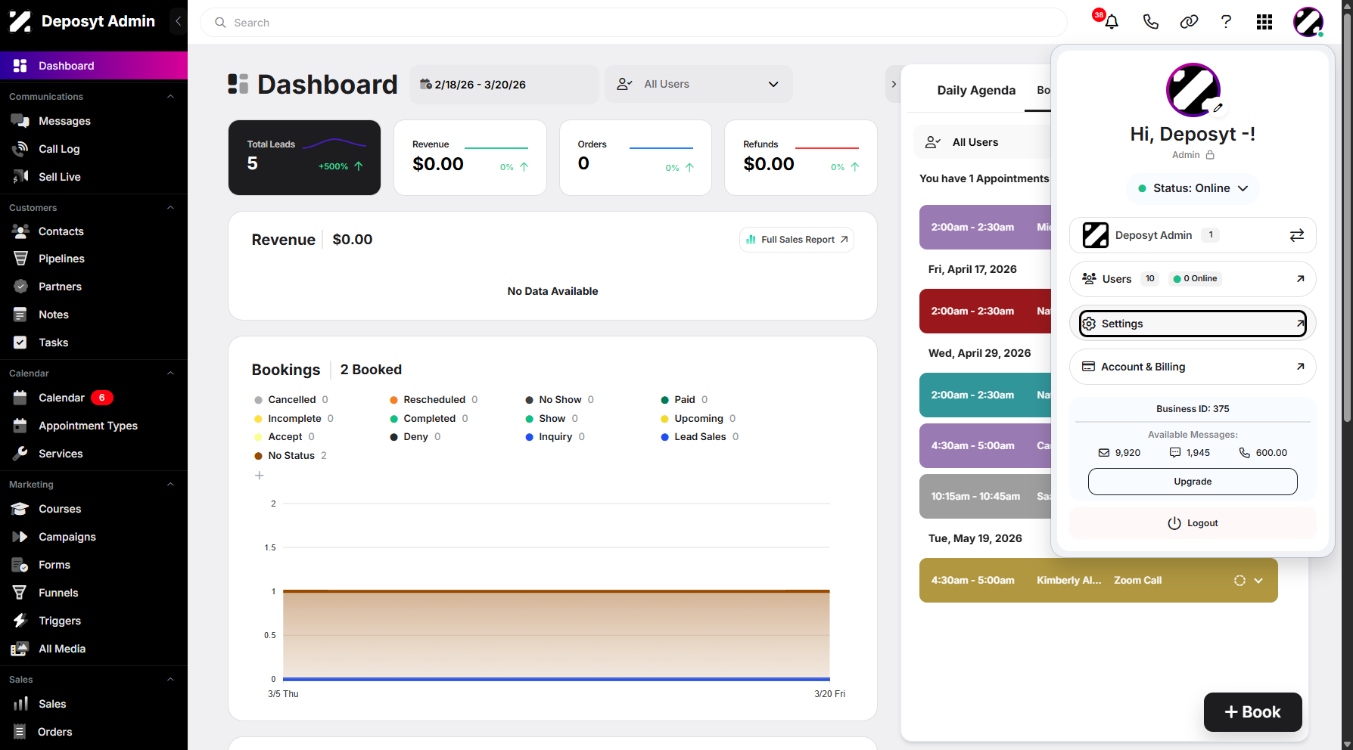1353x750 pixels.
Task: Toggle the No Status legend series
Action: pos(291,456)
